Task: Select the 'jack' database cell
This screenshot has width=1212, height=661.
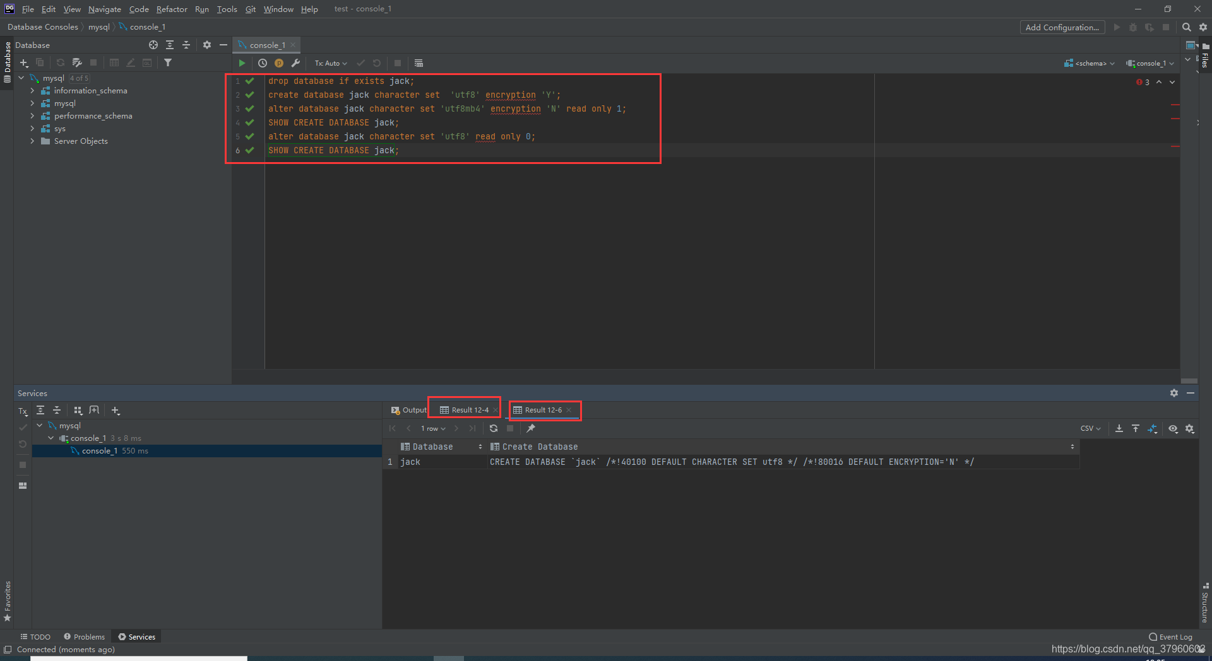Action: (x=442, y=462)
